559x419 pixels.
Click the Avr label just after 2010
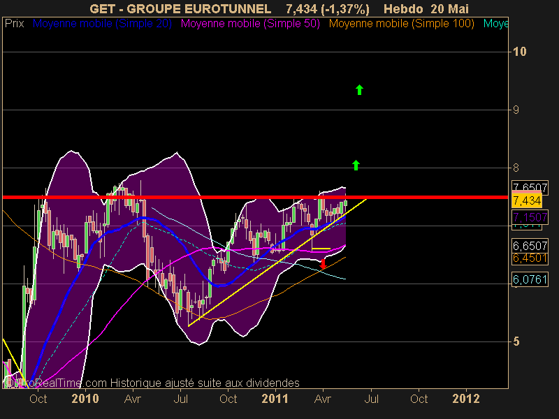coord(133,399)
